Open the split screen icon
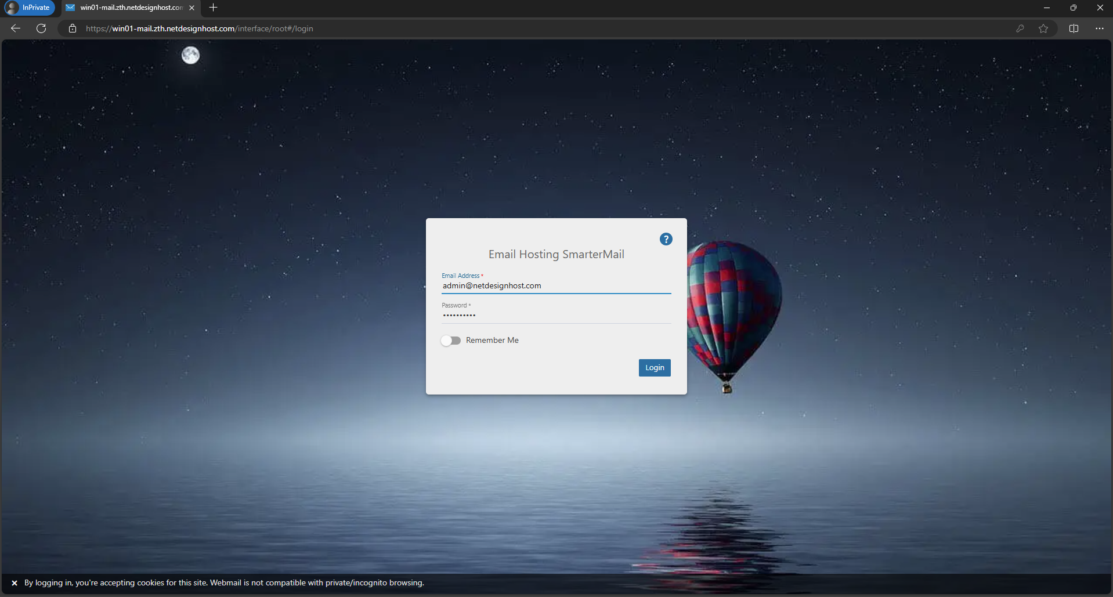The width and height of the screenshot is (1113, 597). coord(1074,28)
